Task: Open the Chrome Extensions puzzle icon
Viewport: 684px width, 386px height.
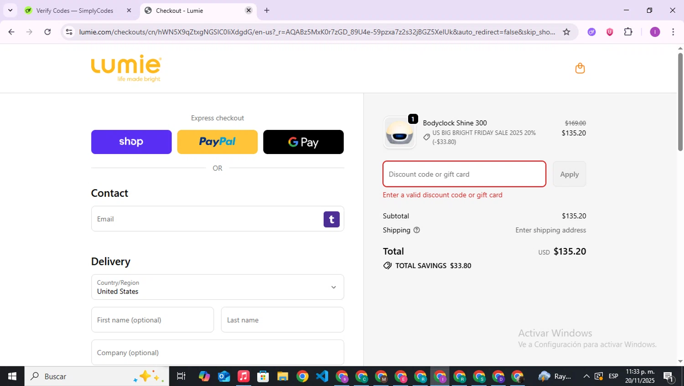Action: (628, 32)
